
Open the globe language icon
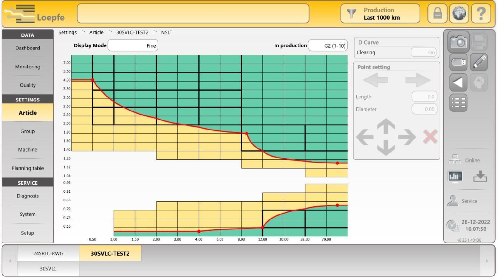coord(459,13)
